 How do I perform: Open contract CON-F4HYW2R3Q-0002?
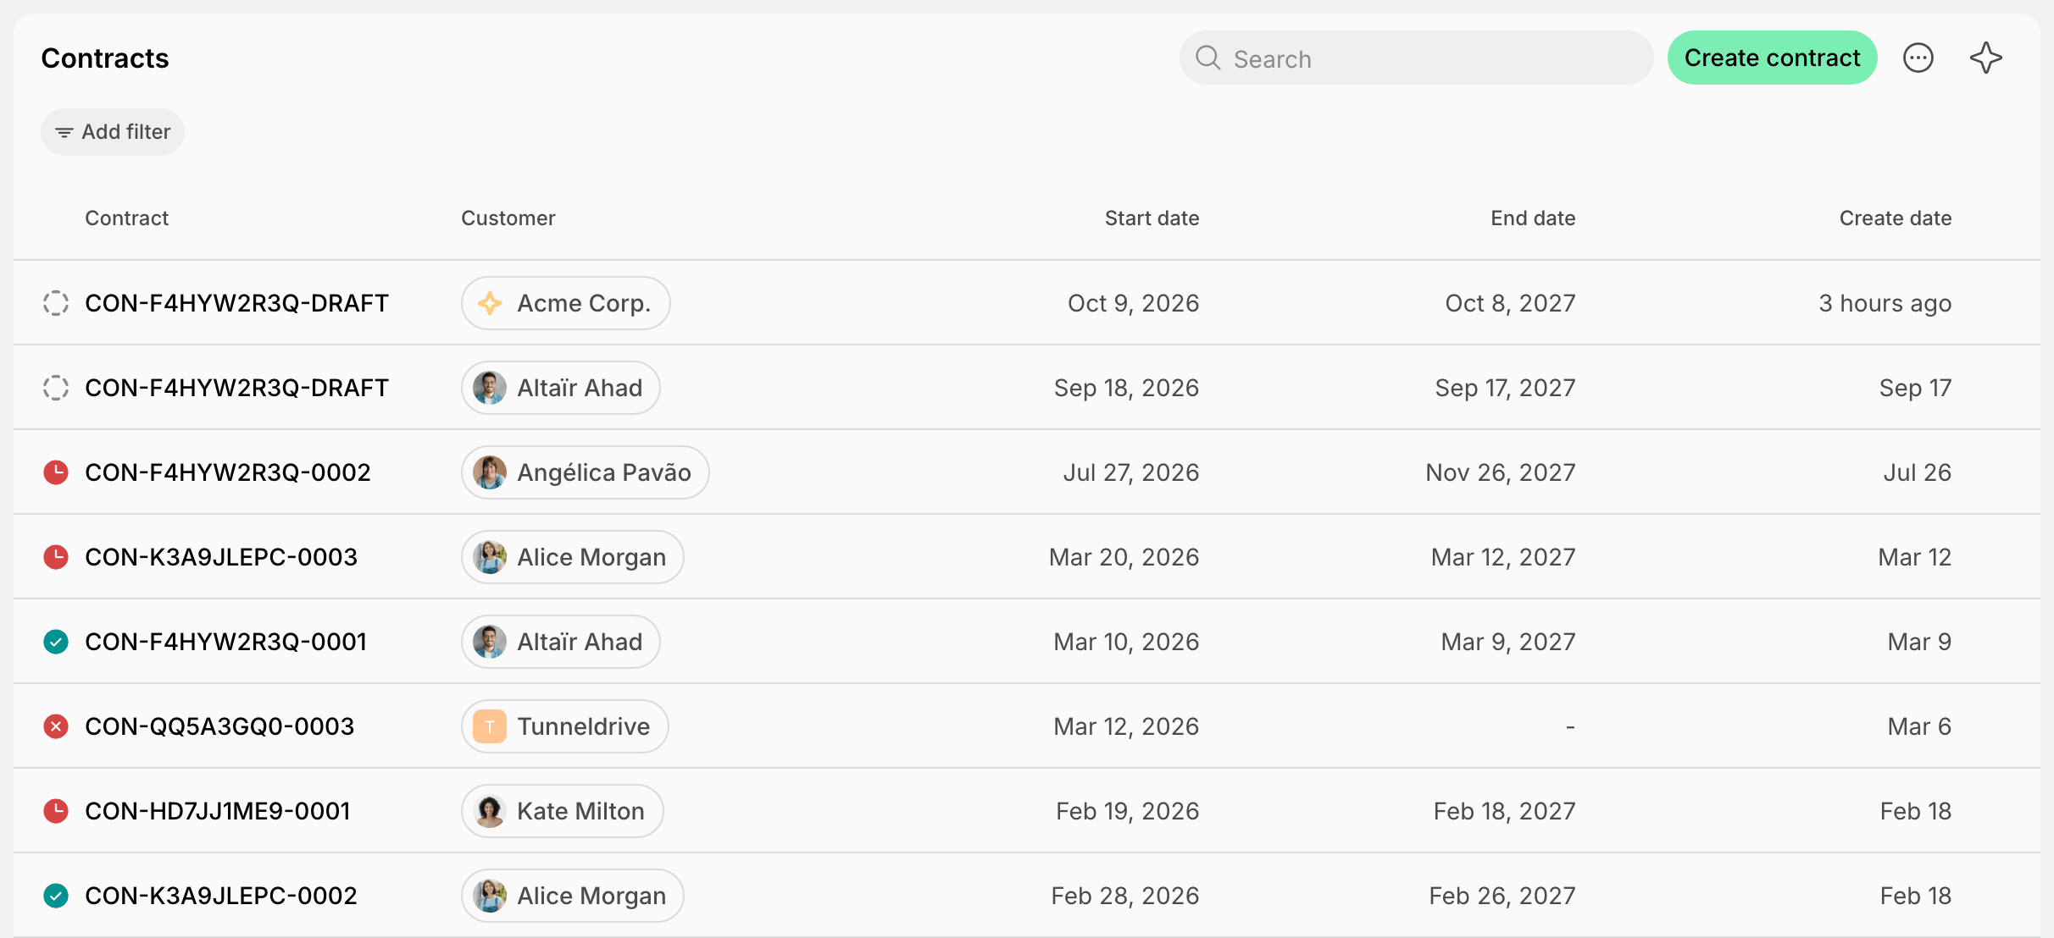click(228, 472)
